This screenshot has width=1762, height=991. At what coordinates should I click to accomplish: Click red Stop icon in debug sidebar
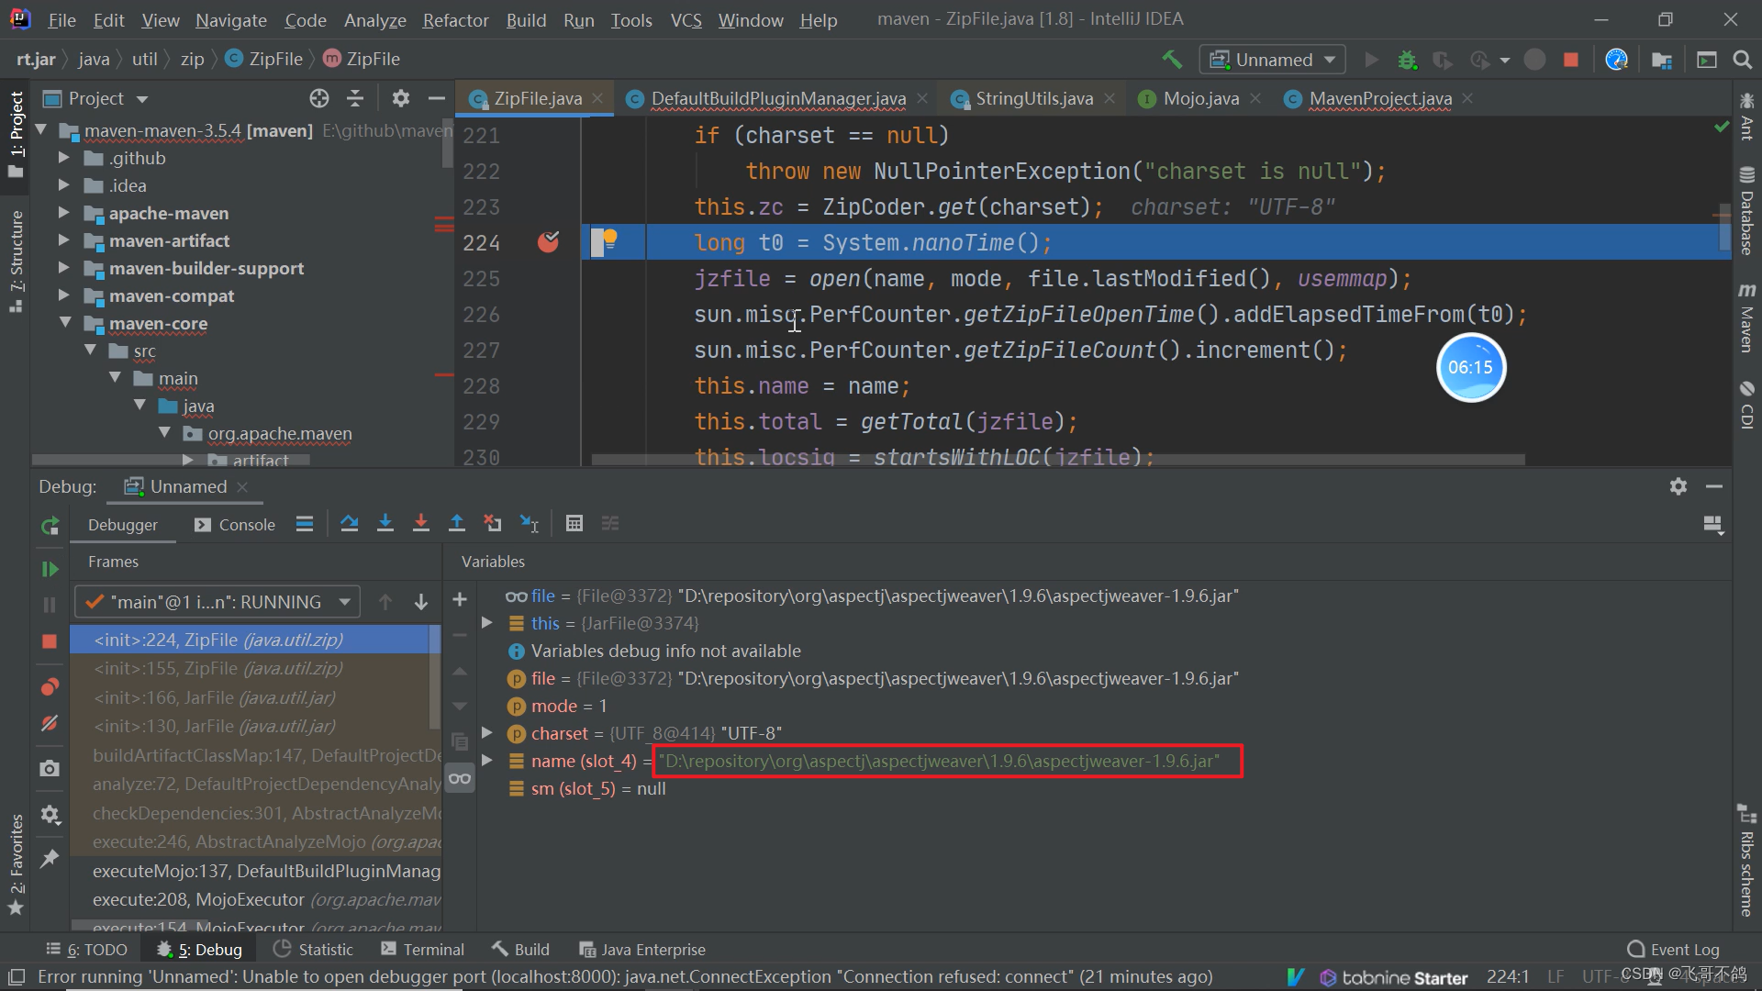(x=50, y=641)
